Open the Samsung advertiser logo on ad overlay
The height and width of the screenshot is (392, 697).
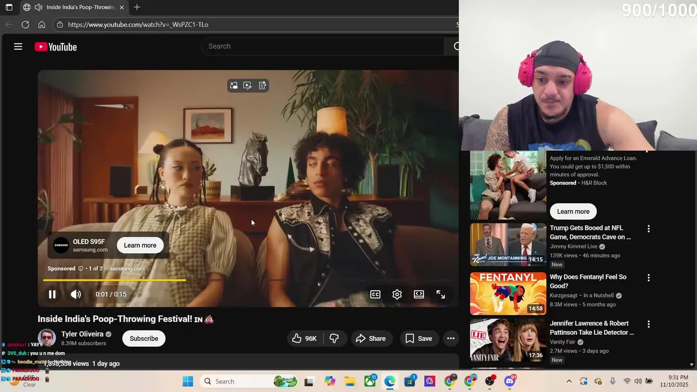[x=61, y=246]
